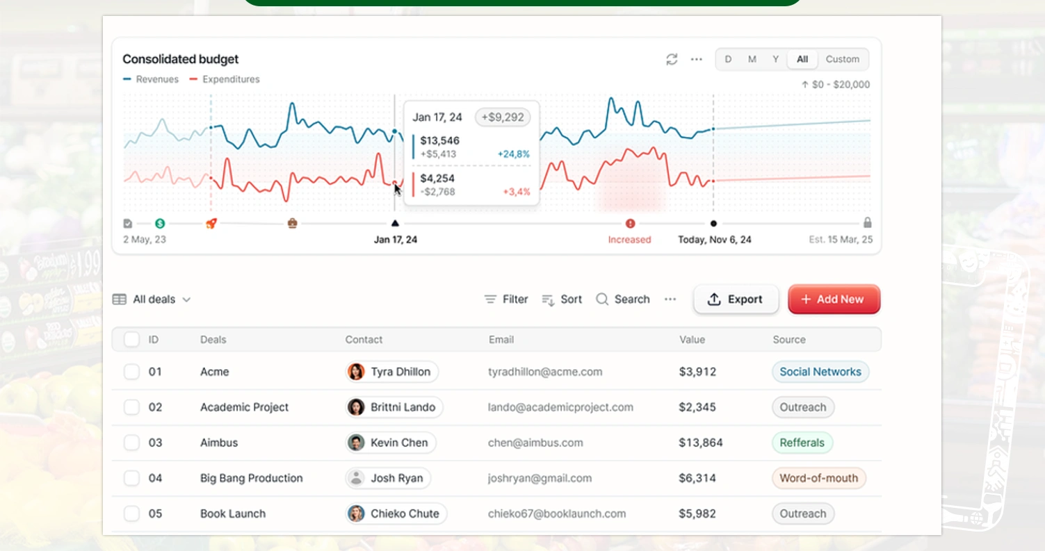Image resolution: width=1045 pixels, height=551 pixels.
Task: Click the Search magnifier in table toolbar
Action: pos(602,299)
